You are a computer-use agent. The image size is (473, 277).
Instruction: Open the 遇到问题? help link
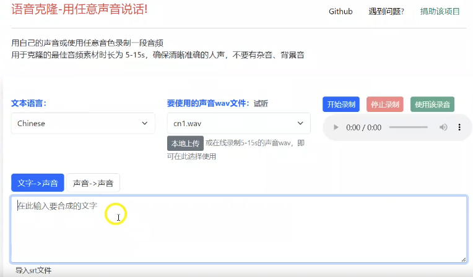(x=386, y=12)
